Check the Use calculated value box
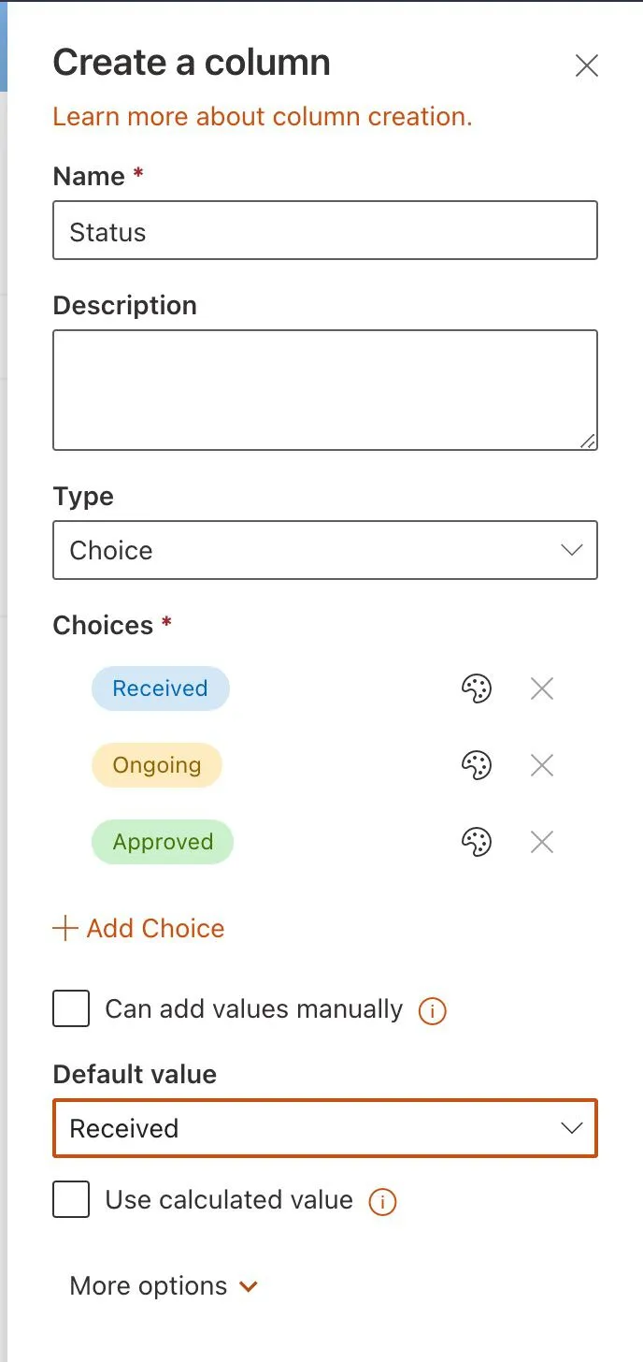Screen dimensions: 643x1362 click(71, 1200)
